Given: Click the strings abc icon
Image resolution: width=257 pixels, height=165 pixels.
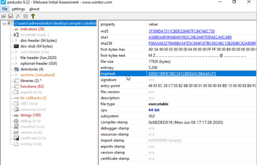Looking at the screenshot, I should 16,115.
